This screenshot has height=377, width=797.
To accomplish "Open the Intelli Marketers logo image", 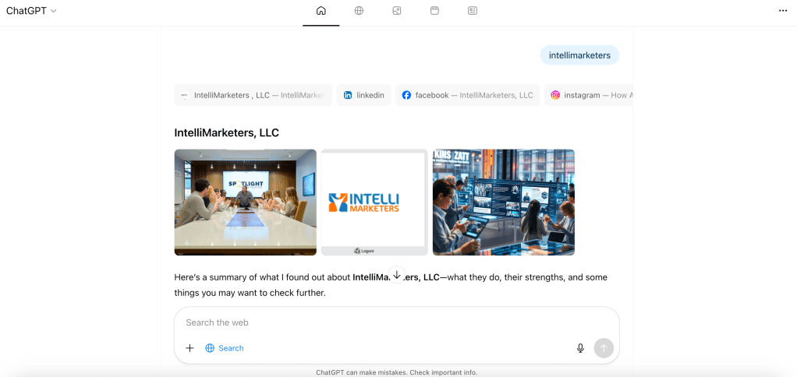I will pos(374,202).
